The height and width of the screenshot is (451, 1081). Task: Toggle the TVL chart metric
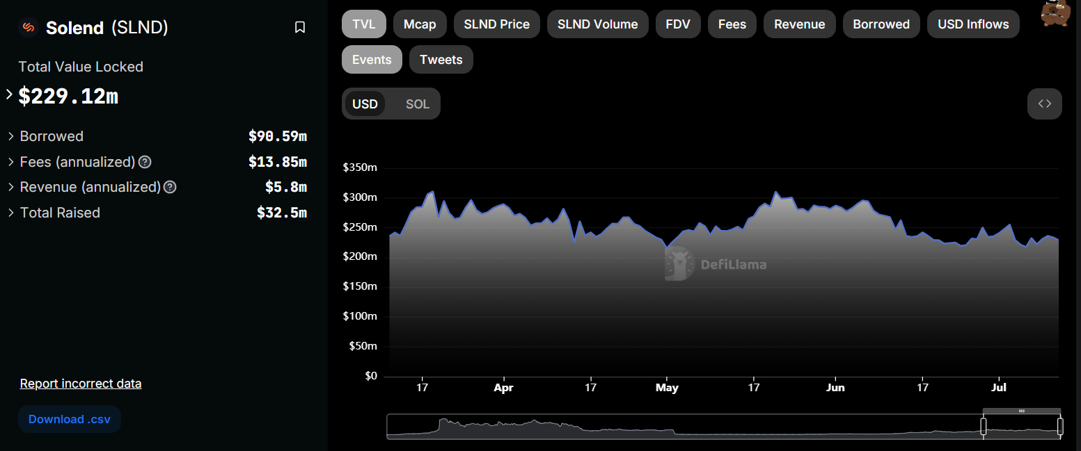click(364, 24)
